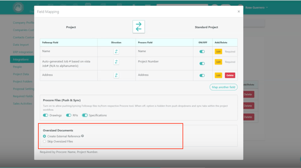Screen dimensions: 301x168
Task: Click the Standard Project heading
Action: point(206,27)
